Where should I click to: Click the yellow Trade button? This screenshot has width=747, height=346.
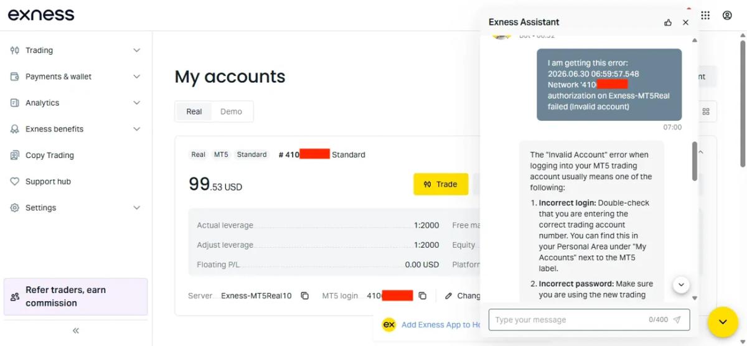(441, 184)
